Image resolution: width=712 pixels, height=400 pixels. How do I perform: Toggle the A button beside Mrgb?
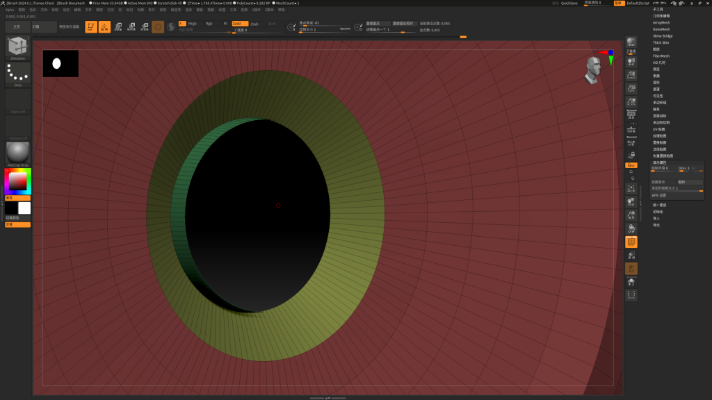[182, 24]
